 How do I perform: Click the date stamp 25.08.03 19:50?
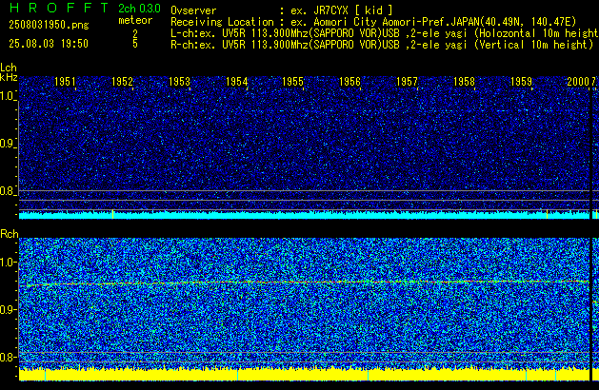point(49,44)
